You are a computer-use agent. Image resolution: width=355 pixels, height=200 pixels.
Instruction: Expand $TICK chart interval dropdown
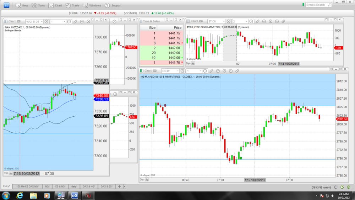[247, 22]
